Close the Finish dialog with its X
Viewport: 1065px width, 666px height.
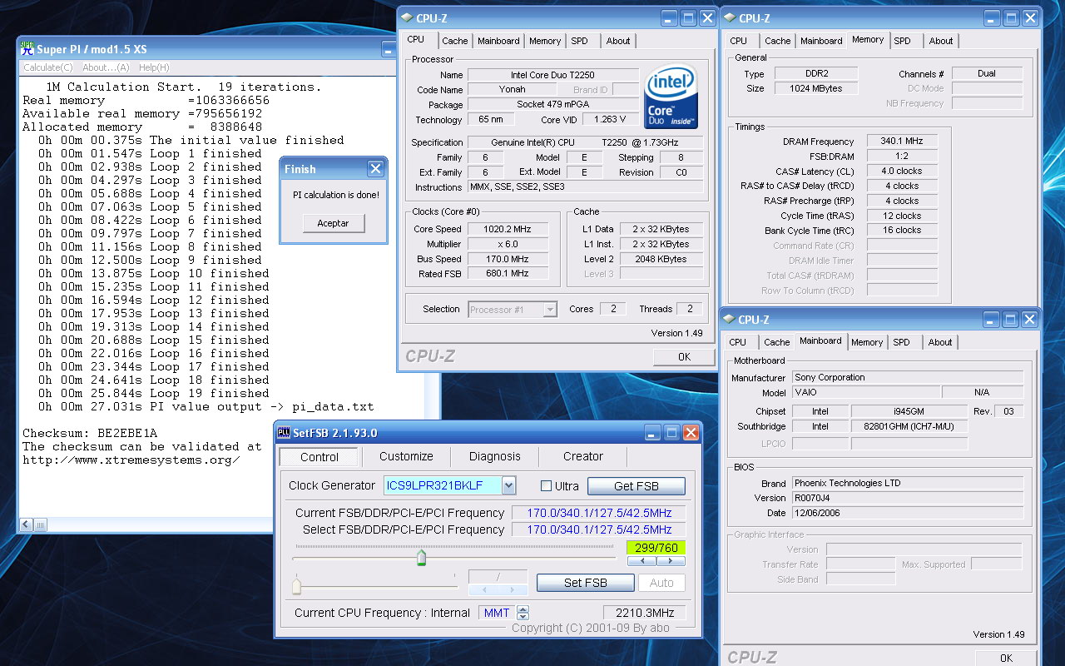375,169
